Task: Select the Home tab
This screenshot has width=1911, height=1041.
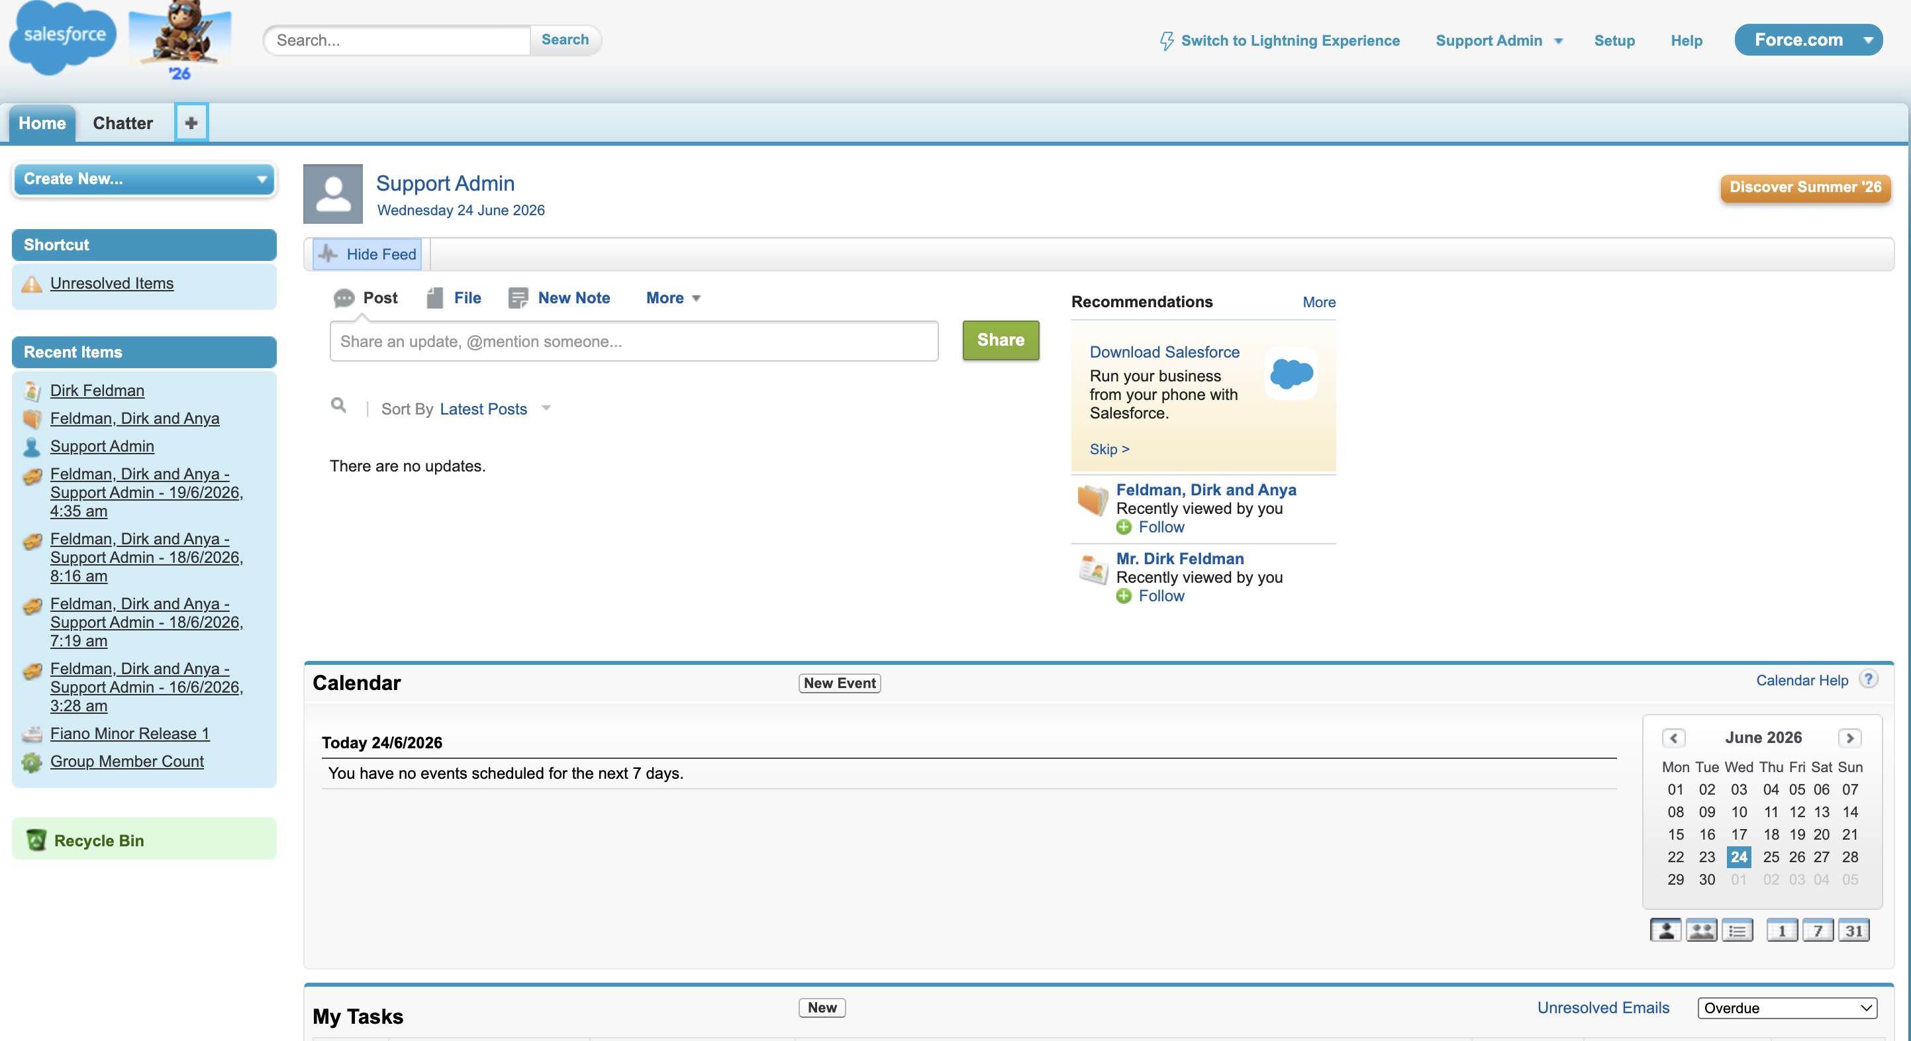Action: pyautogui.click(x=42, y=123)
